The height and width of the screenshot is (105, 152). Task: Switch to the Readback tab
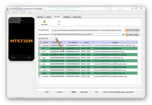66,17
